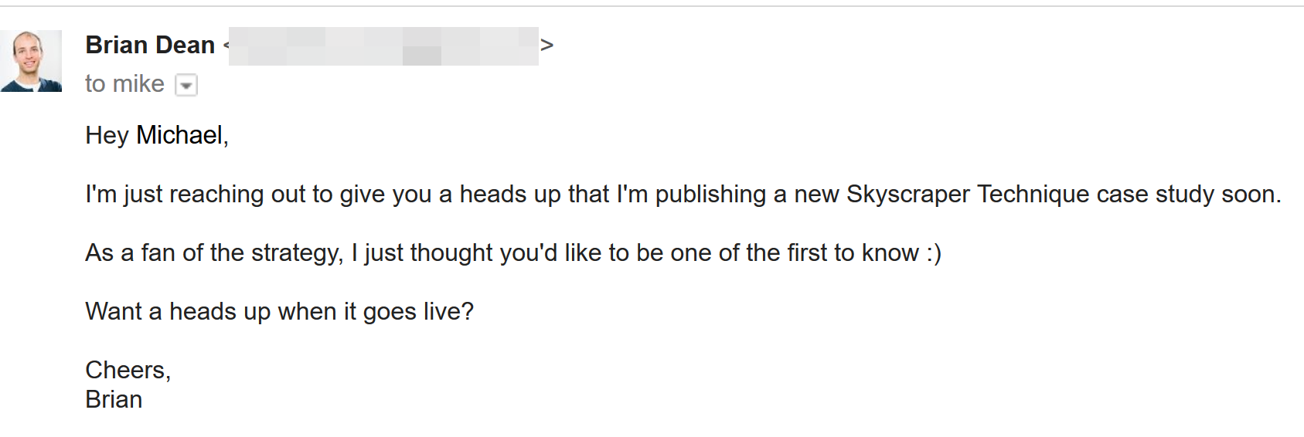The image size is (1304, 437).
Task: Click the closing angle bracket after the email
Action: 546,46
